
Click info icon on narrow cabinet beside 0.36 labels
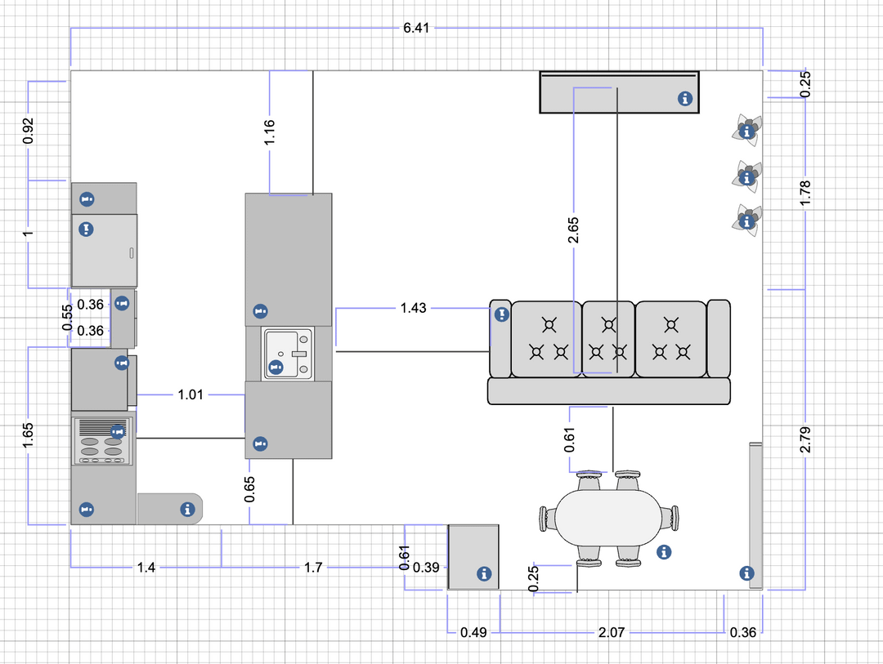coord(122,303)
